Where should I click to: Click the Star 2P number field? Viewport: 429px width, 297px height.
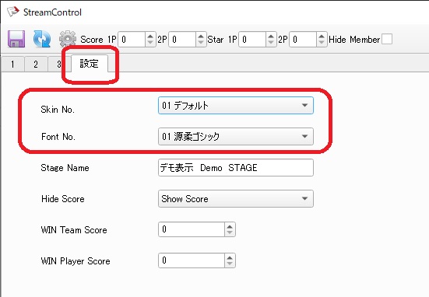click(303, 40)
